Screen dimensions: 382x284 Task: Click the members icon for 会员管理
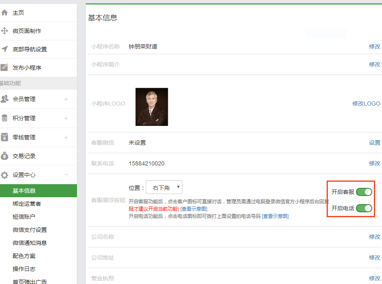click(4, 99)
